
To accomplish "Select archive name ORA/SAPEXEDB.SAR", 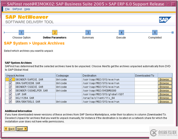I will point(28,83).
